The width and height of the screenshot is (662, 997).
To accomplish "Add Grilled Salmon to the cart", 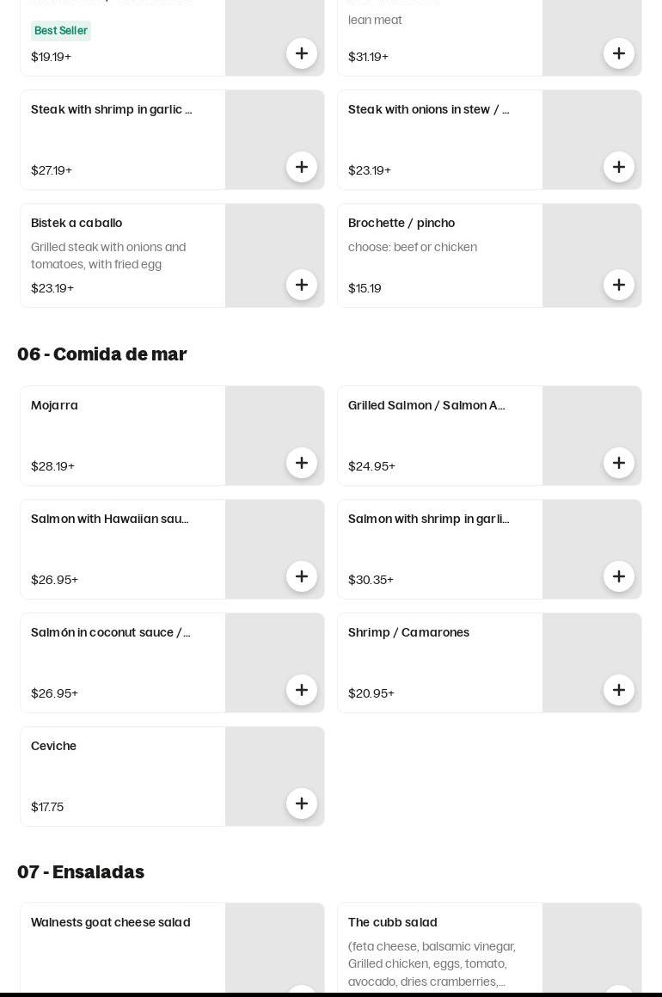I will [x=618, y=463].
